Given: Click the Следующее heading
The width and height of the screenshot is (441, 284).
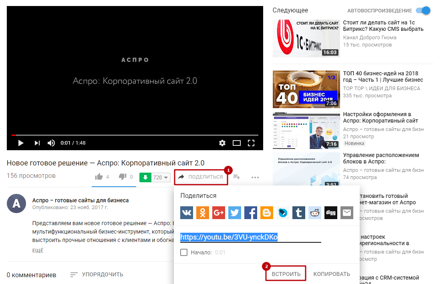Looking at the screenshot, I should point(290,10).
